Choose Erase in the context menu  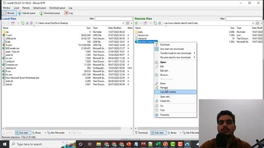[x=175, y=83]
